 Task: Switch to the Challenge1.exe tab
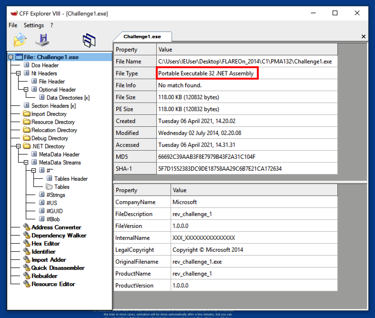tap(142, 37)
